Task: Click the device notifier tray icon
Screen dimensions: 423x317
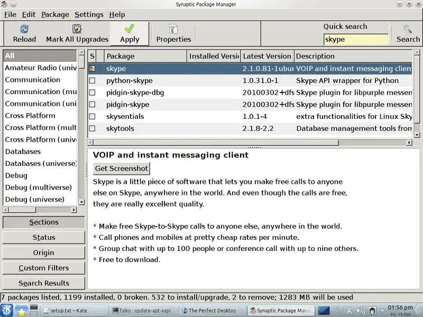Action: [372, 311]
